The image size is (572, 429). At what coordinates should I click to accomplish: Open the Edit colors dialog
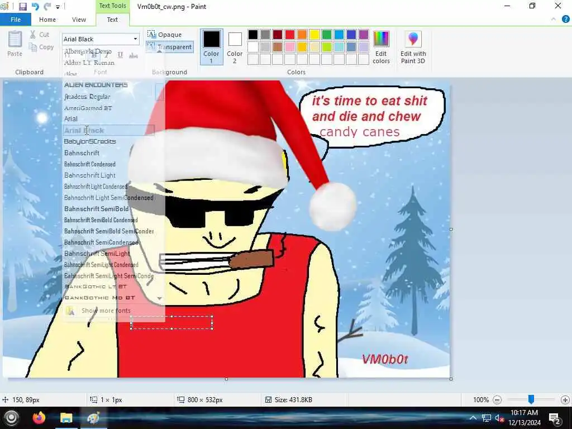[381, 47]
